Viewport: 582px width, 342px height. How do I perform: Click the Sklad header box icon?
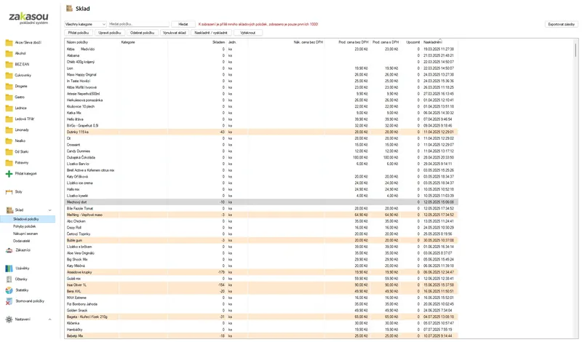click(x=69, y=8)
